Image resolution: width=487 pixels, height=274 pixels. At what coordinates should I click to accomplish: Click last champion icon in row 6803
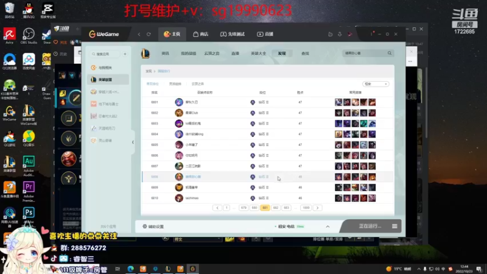(372, 124)
